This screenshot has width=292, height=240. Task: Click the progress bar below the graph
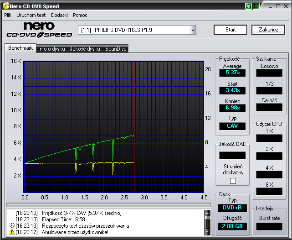click(109, 205)
